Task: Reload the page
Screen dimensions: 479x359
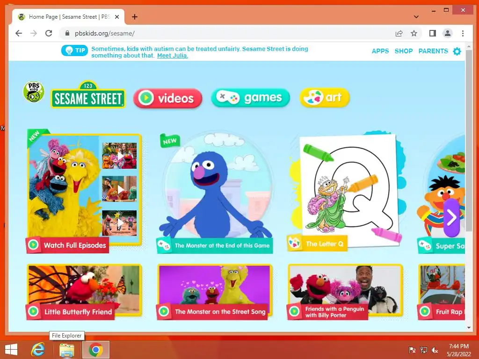Action: click(49, 33)
